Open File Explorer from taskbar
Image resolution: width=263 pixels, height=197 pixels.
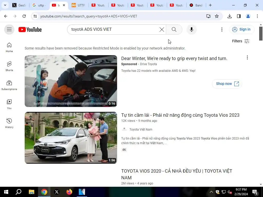[x=31, y=192]
